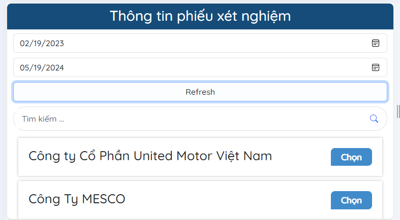Click the magnifying glass search icon
This screenshot has width=400, height=220.
coord(374,119)
